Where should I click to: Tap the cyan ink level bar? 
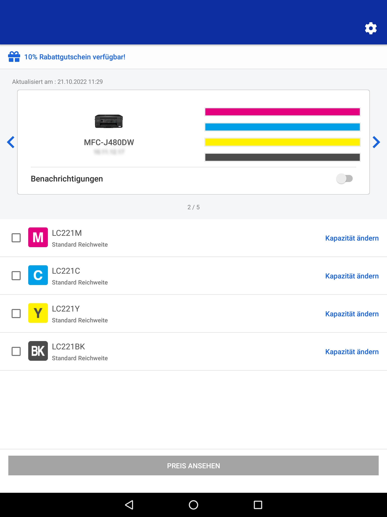pyautogui.click(x=282, y=127)
